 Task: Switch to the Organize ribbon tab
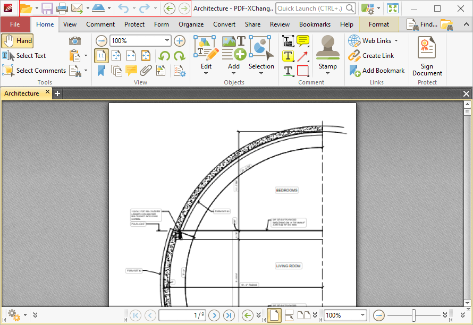tap(191, 24)
